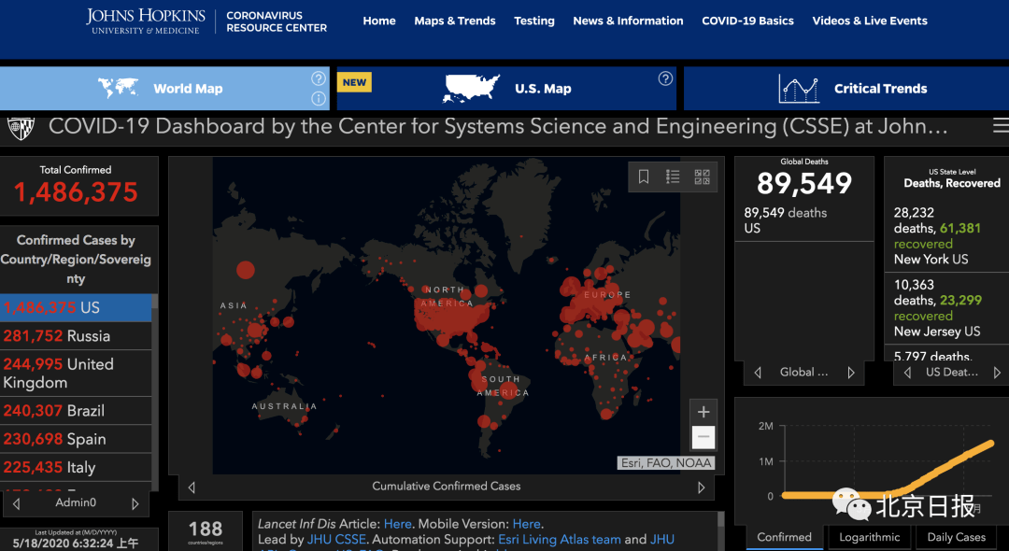Click the NEW badge on U.S. Map

click(x=354, y=82)
